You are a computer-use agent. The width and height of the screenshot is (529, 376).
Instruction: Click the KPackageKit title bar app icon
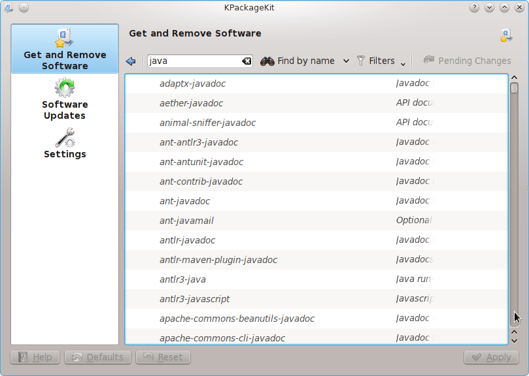9,7
